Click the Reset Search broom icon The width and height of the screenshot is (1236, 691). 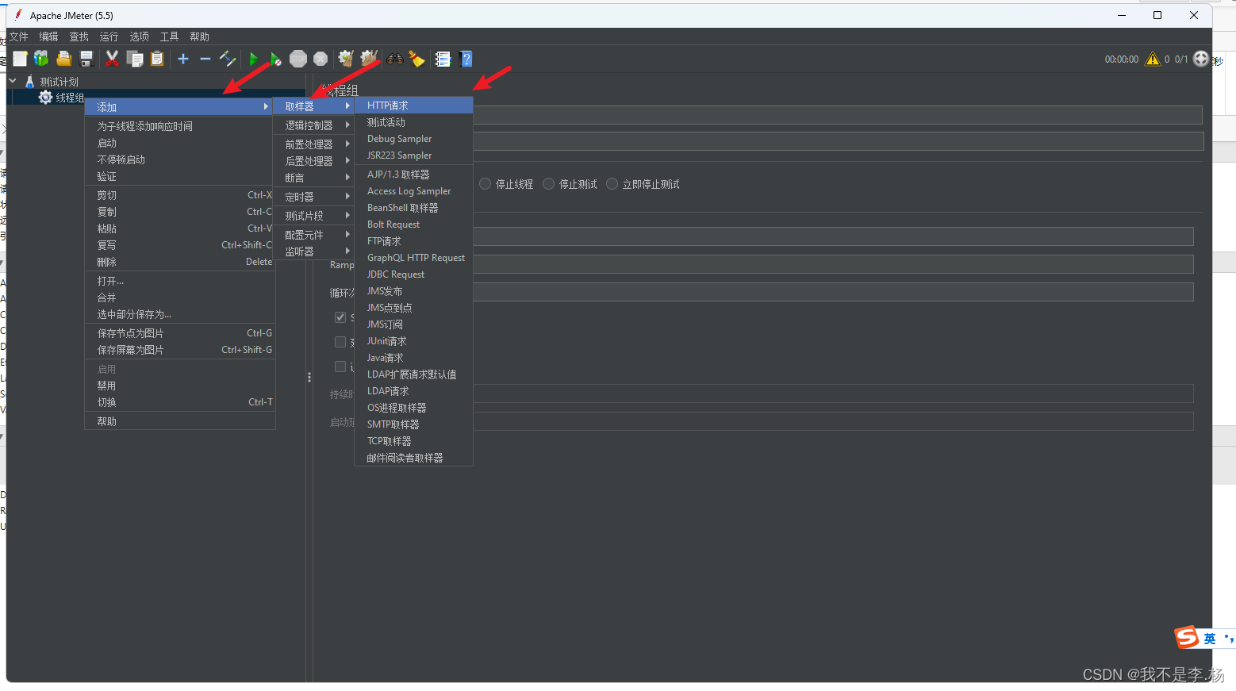[x=417, y=59]
